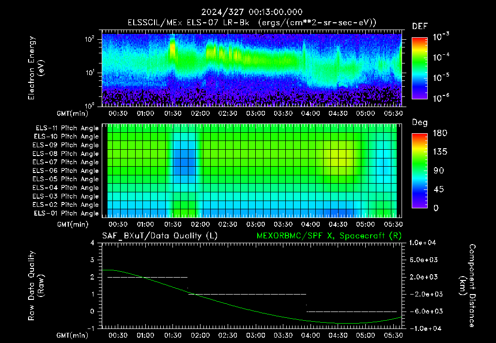
Task: Click the Raw Data Quality (Raw) axis label
Action: tap(36, 286)
